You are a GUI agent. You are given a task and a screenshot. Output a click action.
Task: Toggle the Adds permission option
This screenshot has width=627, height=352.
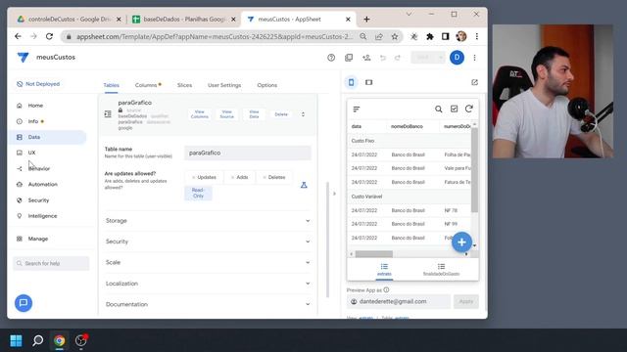point(239,177)
